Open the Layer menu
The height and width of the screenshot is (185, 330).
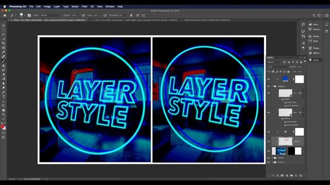pyautogui.click(x=57, y=7)
